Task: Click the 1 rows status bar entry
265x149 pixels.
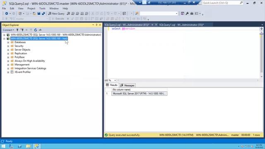Action: click(256, 135)
